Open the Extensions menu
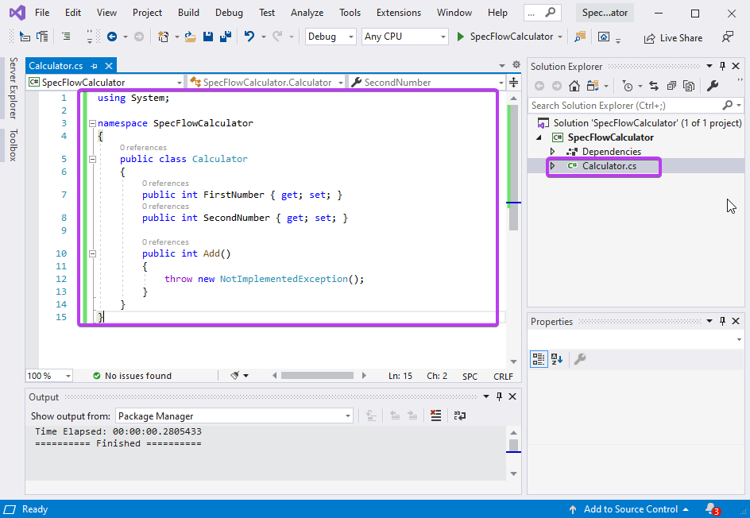The image size is (750, 518). point(399,13)
